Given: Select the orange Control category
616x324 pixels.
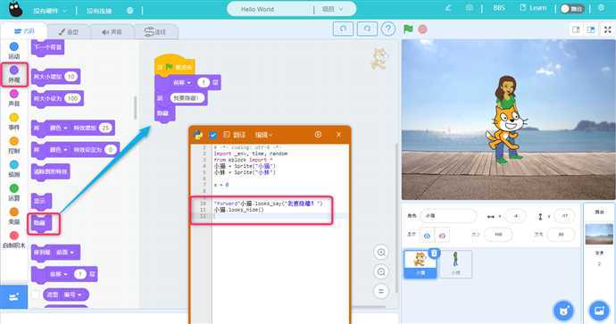Looking at the screenshot, I should 13,145.
